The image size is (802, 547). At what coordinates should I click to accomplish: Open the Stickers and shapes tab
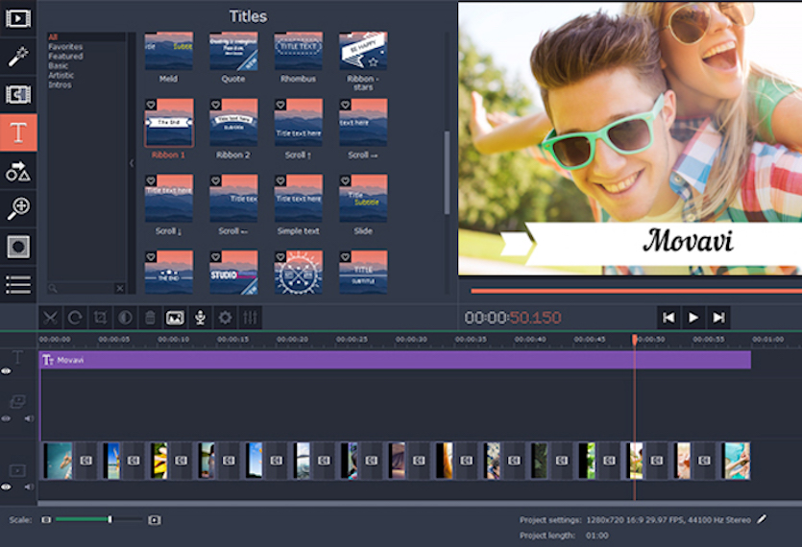coord(18,171)
